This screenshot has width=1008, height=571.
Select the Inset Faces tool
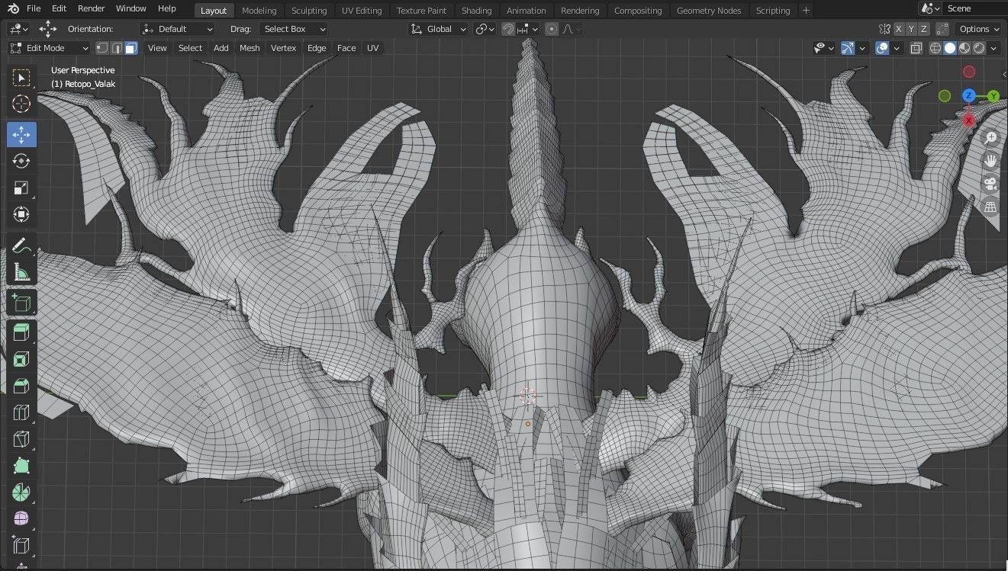click(x=21, y=360)
